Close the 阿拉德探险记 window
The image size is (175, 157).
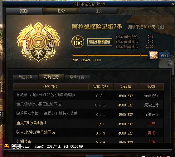click(x=173, y=4)
